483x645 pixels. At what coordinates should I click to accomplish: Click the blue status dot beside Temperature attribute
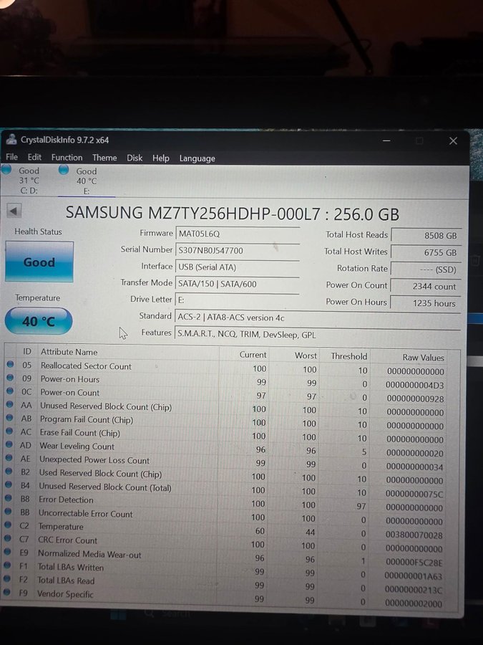pos(9,526)
